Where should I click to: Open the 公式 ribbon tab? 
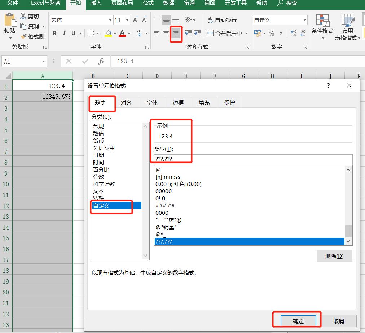tap(148, 4)
